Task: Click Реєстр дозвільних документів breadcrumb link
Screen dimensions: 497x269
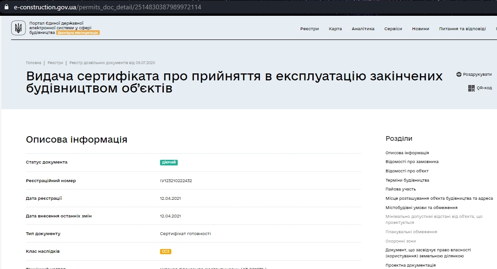Action: 112,63
